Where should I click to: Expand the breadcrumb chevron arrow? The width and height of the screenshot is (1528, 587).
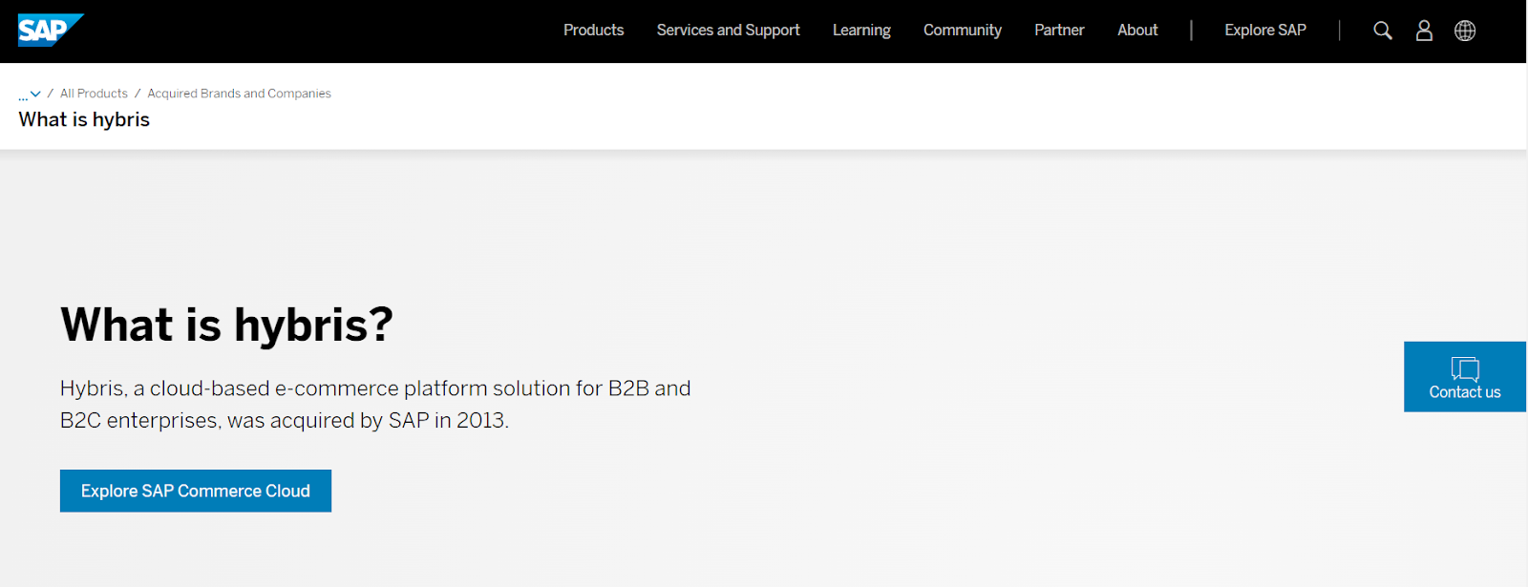click(36, 94)
